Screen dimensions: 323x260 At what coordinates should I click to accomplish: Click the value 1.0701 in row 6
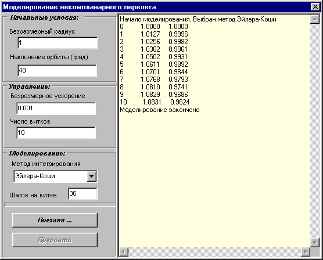150,72
